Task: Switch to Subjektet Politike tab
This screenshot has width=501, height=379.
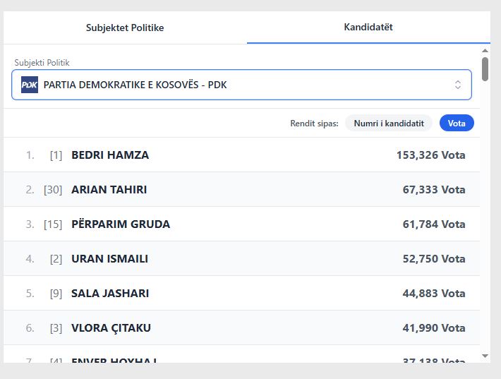Action: click(125, 28)
